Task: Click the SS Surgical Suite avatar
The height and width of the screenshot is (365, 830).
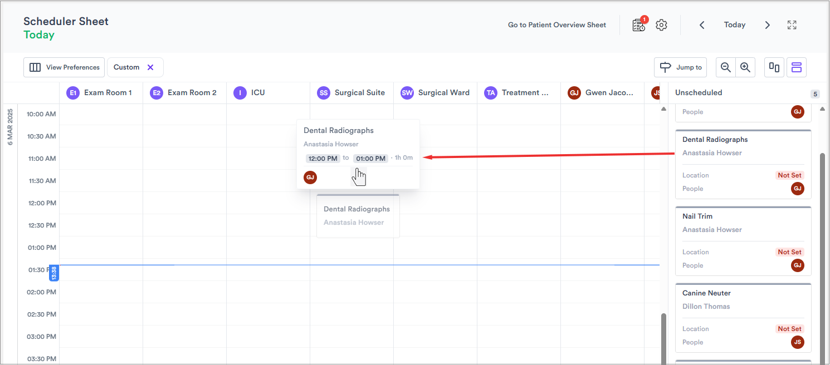Action: (324, 93)
